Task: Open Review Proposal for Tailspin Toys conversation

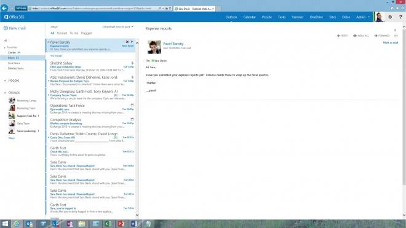Action: [90, 81]
